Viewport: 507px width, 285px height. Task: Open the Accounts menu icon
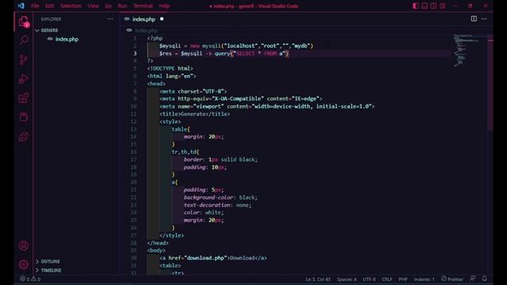click(x=24, y=245)
